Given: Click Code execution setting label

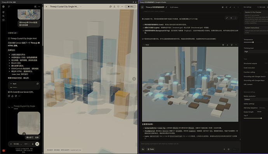Looking at the screenshot, I should 249,68.
